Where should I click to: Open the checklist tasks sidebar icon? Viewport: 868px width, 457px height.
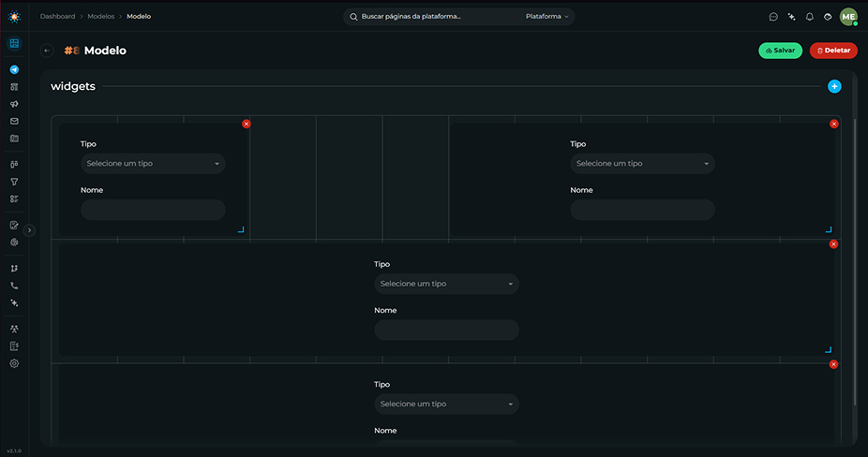coord(14,199)
